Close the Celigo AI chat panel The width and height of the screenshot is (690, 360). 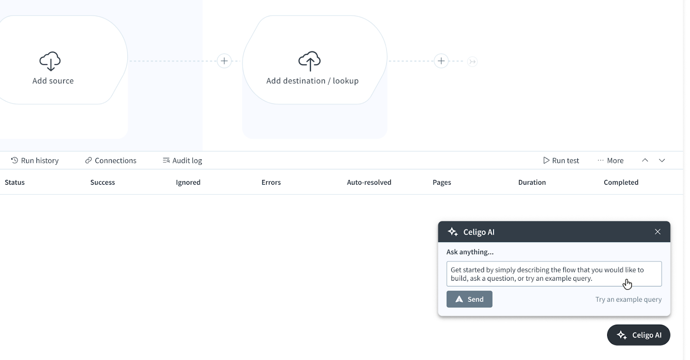tap(658, 232)
